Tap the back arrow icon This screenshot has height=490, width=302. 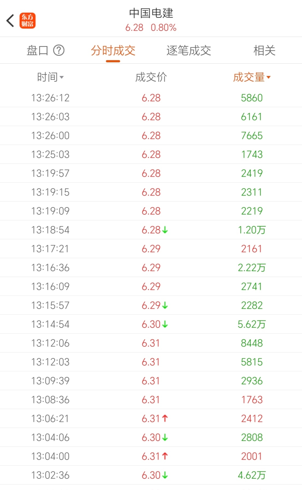pyautogui.click(x=10, y=21)
